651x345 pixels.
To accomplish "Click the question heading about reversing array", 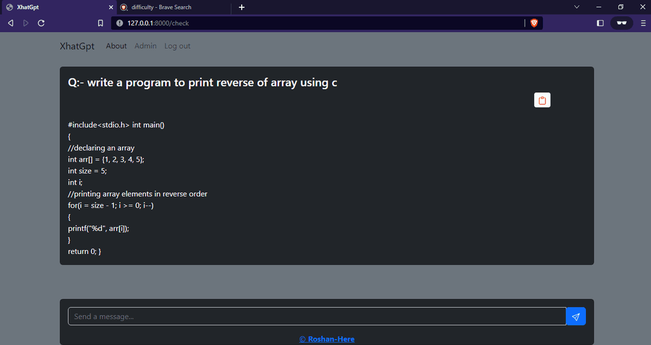I will point(202,83).
